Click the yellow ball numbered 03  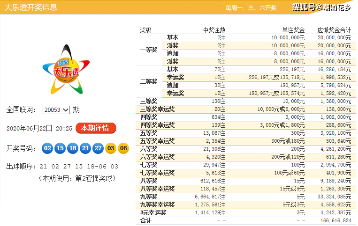[x=110, y=148]
